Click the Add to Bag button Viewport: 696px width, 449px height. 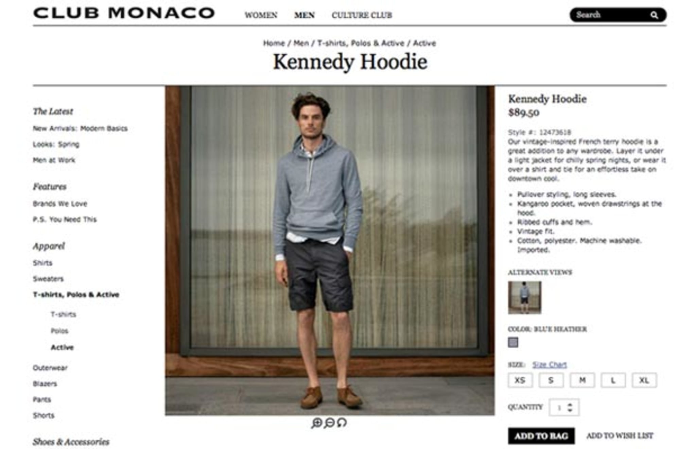pyautogui.click(x=541, y=436)
